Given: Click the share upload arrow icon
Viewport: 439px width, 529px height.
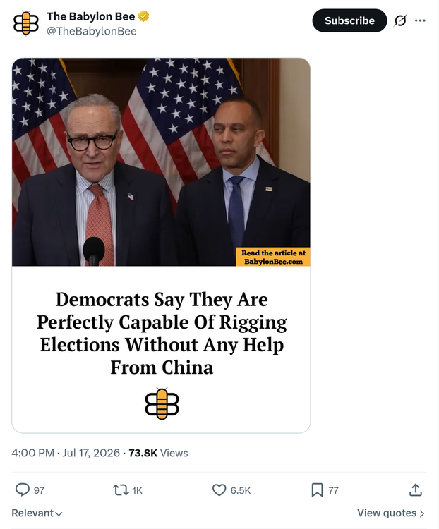Looking at the screenshot, I should (416, 490).
